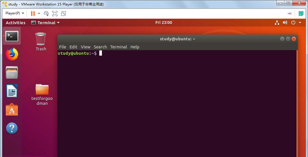The height and width of the screenshot is (157, 308).
Task: Select the testforgoodman folder on desktop
Action: click(x=42, y=95)
